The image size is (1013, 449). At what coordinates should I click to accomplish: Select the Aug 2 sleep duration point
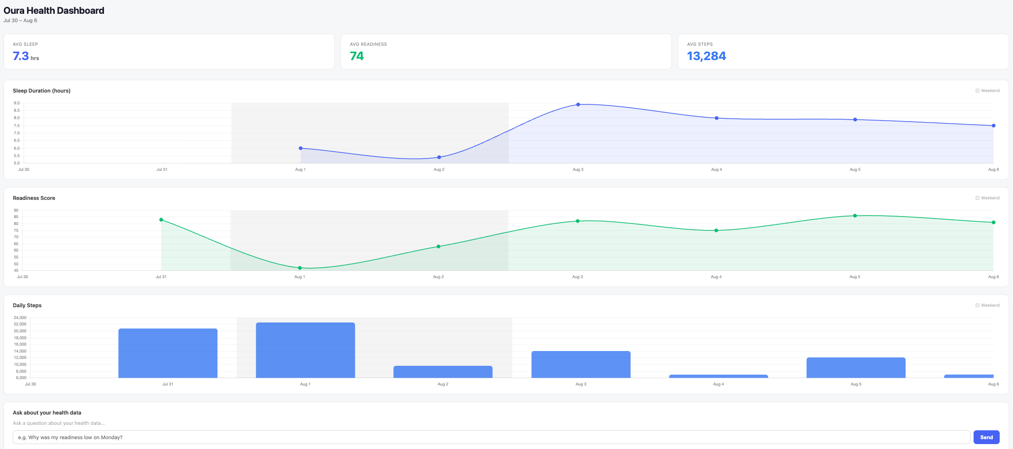click(x=439, y=157)
